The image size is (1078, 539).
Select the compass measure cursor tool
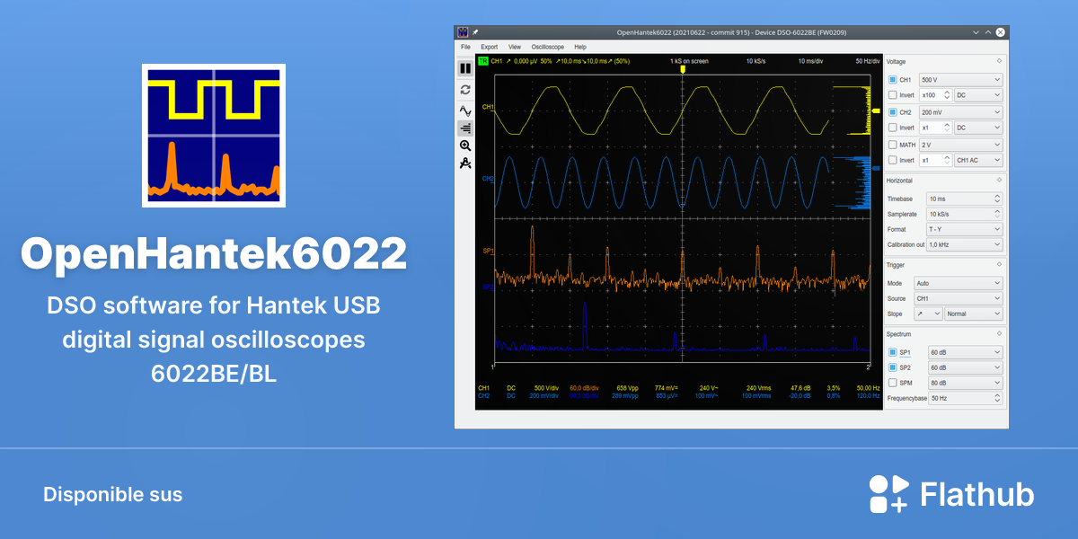(465, 163)
